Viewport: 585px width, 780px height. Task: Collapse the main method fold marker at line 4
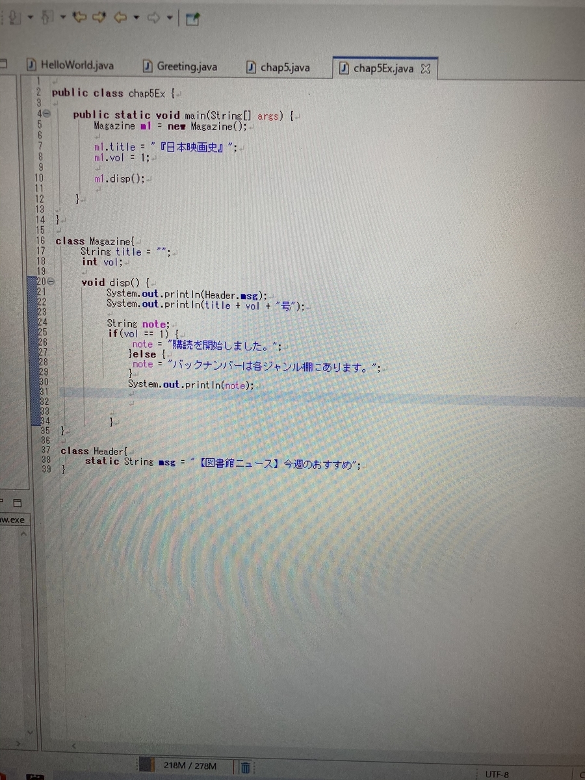(48, 114)
